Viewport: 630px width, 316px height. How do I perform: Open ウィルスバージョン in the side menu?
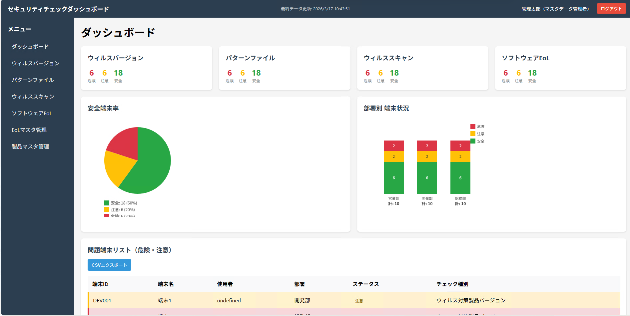[x=36, y=63]
